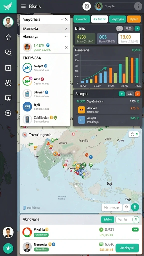
Task: Switch to the orange Dpoin tab
Action: pos(134,19)
